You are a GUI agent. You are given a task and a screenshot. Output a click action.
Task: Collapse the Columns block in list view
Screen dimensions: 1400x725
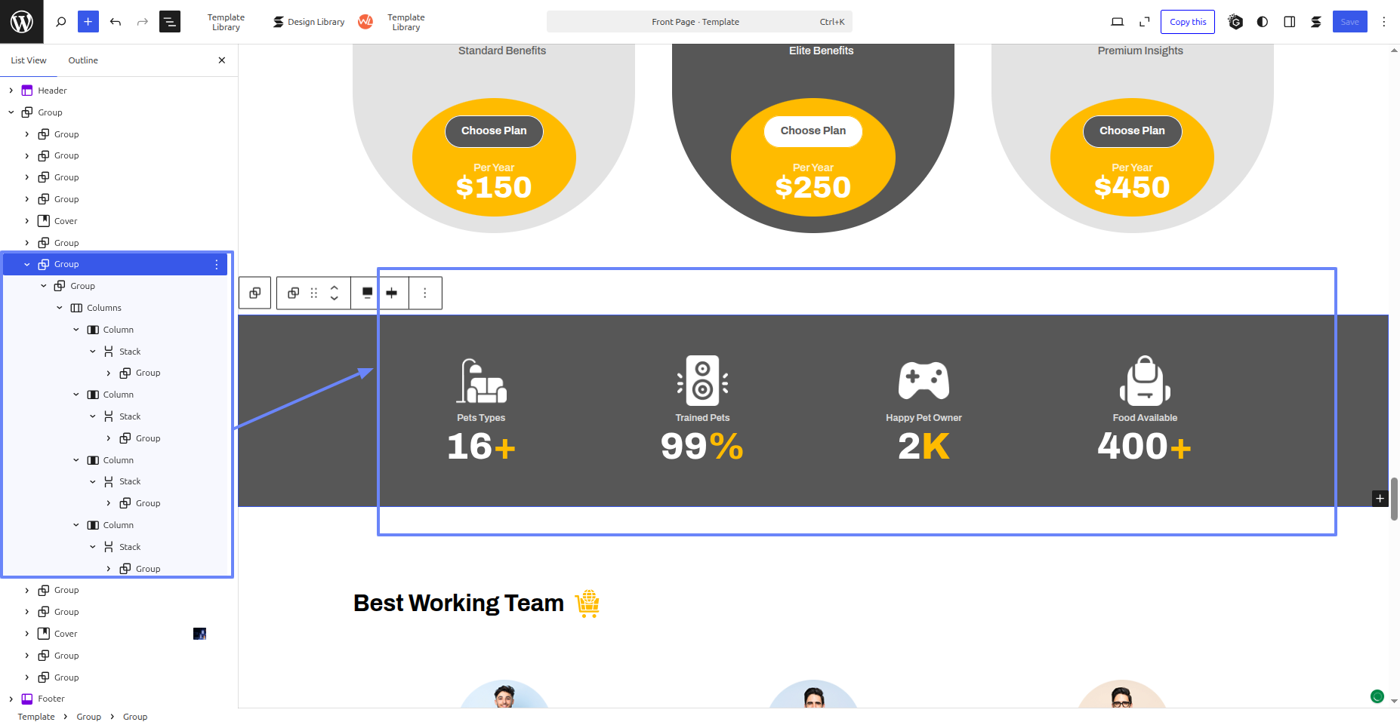(60, 308)
